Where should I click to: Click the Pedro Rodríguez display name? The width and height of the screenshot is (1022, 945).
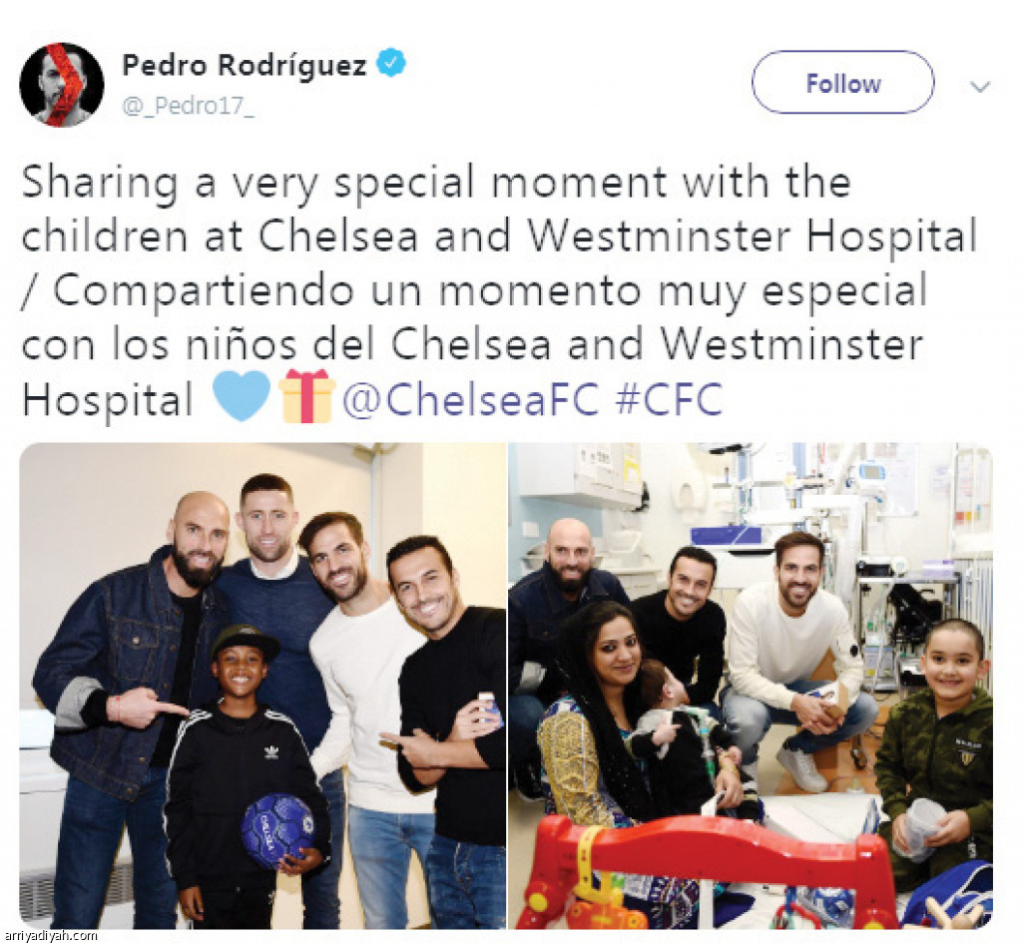pos(245,65)
